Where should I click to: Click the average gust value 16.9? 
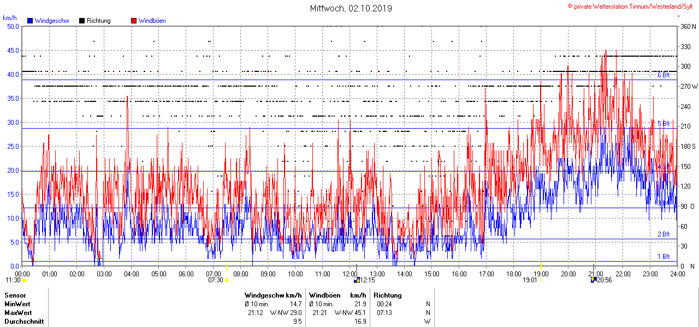point(360,322)
